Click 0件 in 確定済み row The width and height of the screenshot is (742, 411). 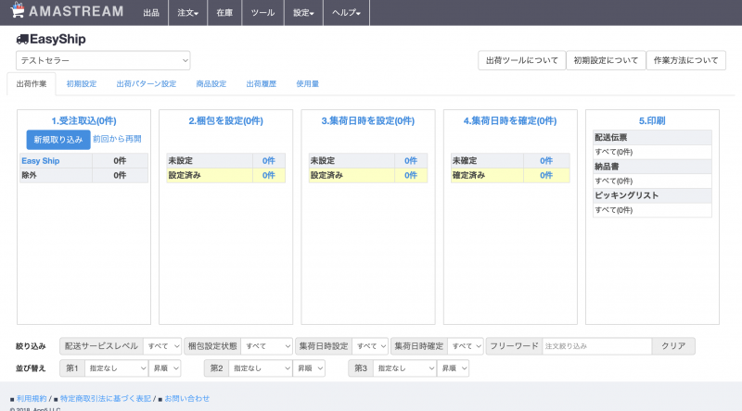point(546,175)
